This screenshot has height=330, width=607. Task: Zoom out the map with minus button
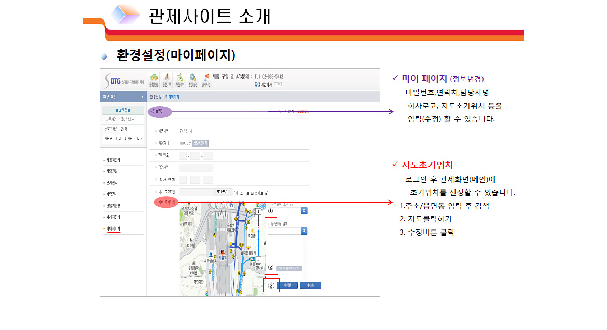pos(259,259)
